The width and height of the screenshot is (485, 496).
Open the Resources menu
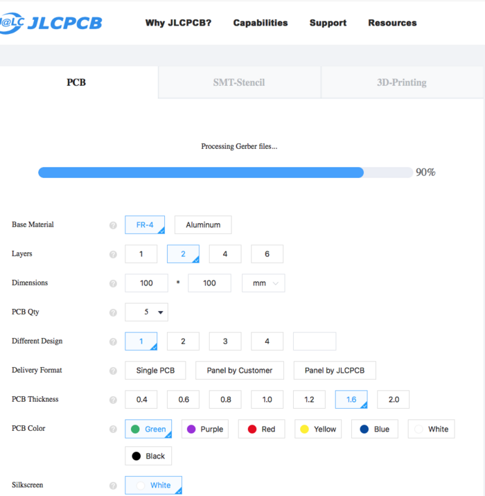coord(392,23)
